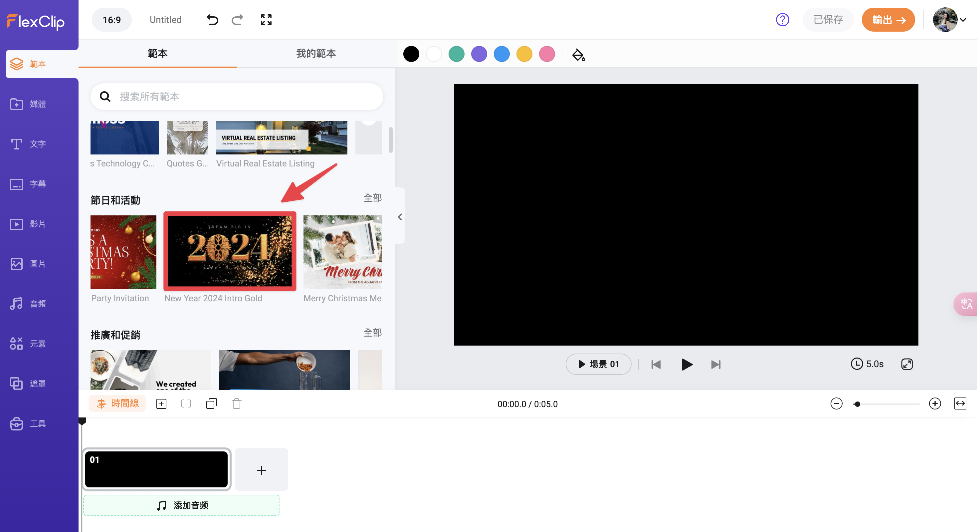Choose the purple color swatch

479,54
